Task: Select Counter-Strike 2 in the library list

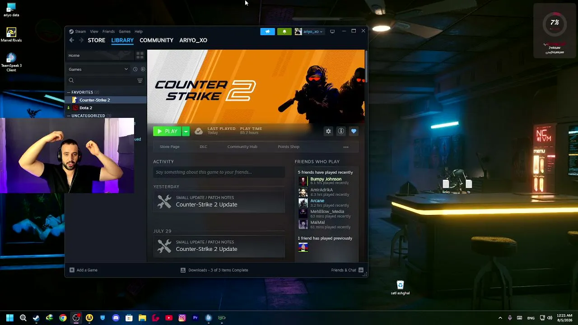Action: click(x=106, y=100)
